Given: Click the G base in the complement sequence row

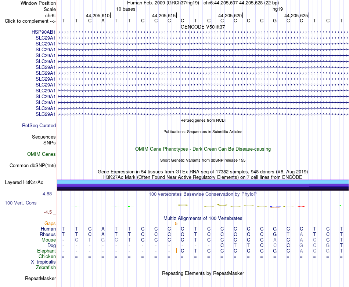Looking at the screenshot, I should pyautogui.click(x=275, y=21).
